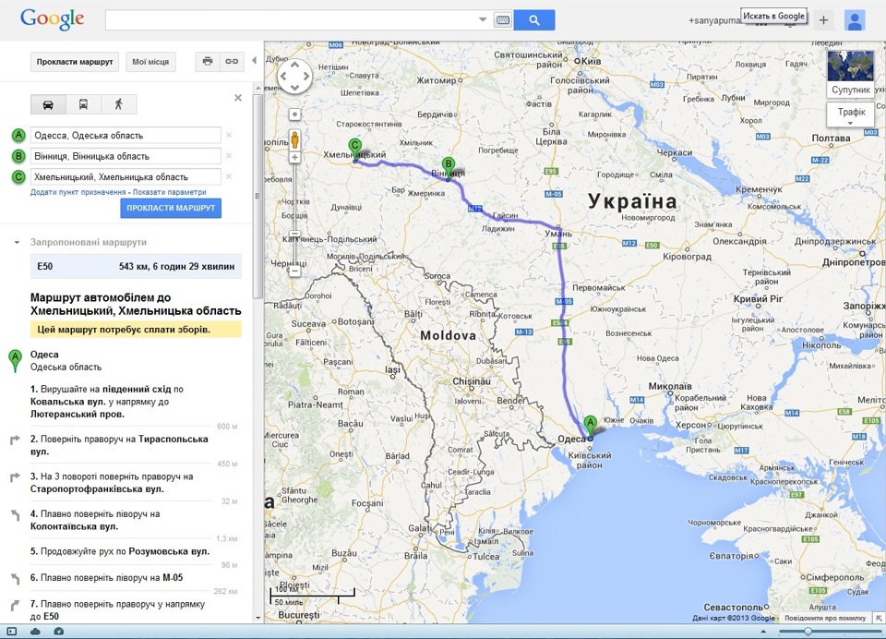Click the up-arrow in bottom bar
This screenshot has height=639, width=886.
[763, 632]
